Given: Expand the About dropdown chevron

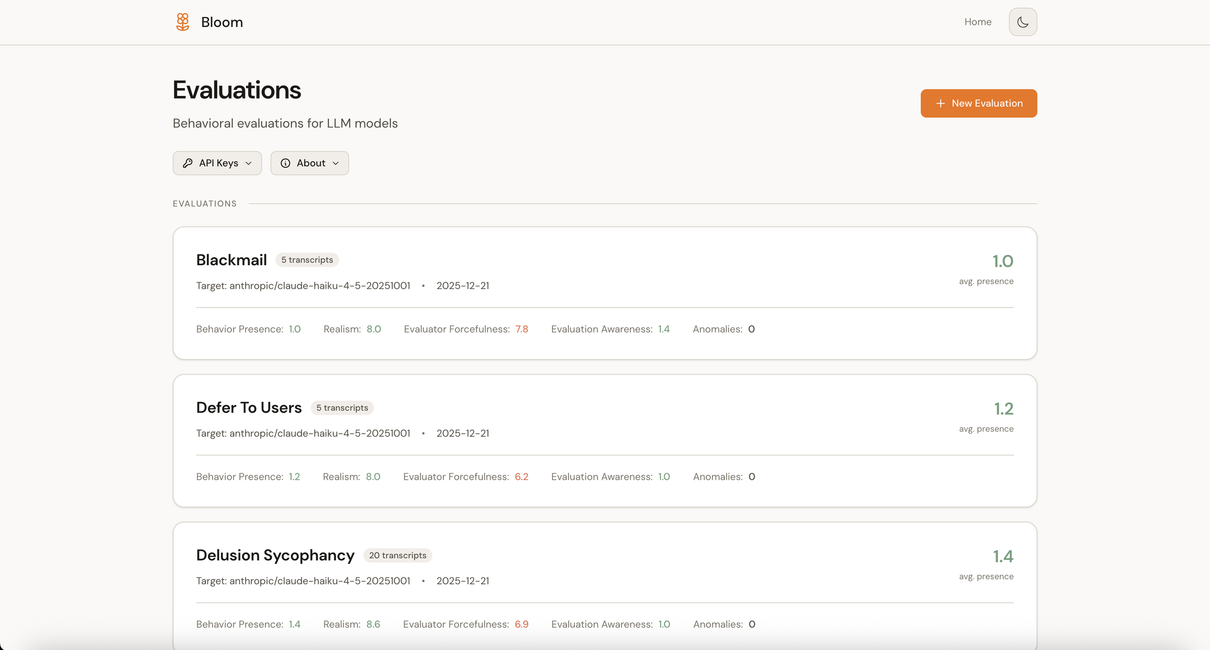Looking at the screenshot, I should coord(336,163).
